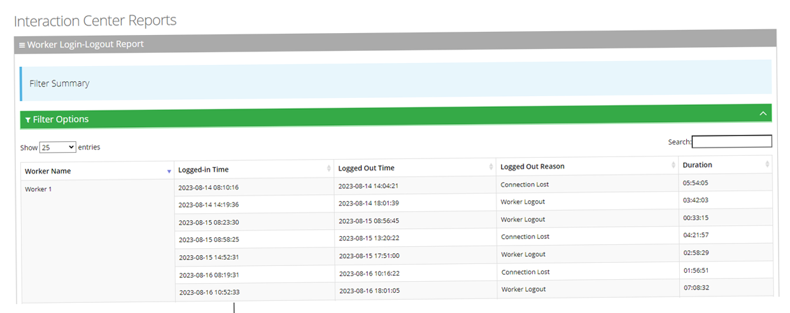Click the 07:08:32 duration cell
This screenshot has width=790, height=313.
tap(696, 288)
